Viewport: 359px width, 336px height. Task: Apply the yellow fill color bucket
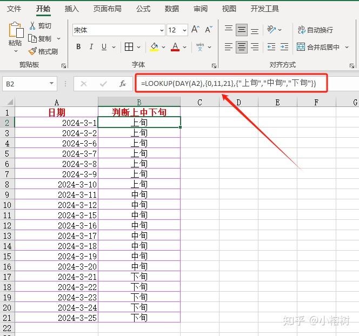(154, 47)
